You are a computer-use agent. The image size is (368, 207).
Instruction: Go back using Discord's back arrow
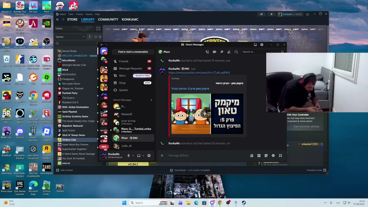pyautogui.click(x=101, y=45)
